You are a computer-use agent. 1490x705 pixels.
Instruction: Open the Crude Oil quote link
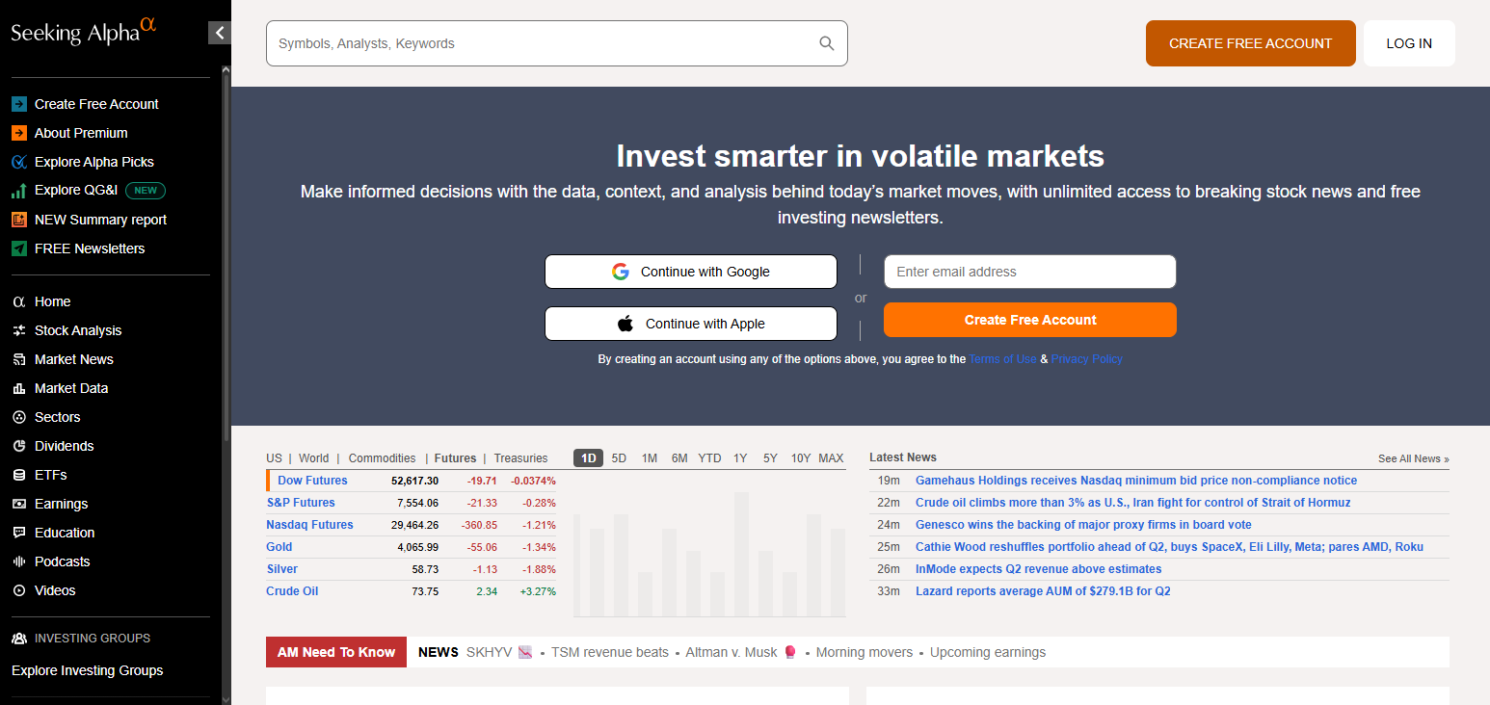(x=292, y=591)
